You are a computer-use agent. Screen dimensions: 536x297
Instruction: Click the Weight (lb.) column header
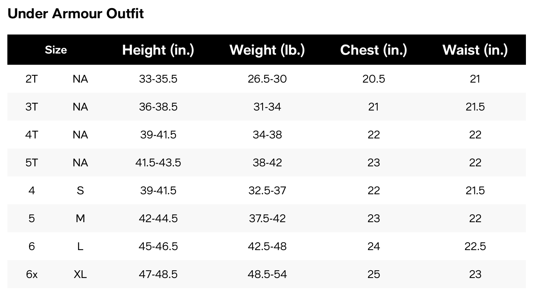tap(267, 50)
